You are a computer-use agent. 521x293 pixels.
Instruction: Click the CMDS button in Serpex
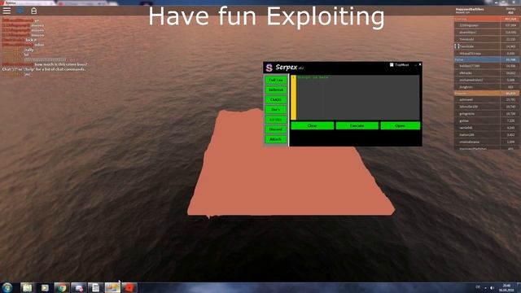click(x=276, y=99)
